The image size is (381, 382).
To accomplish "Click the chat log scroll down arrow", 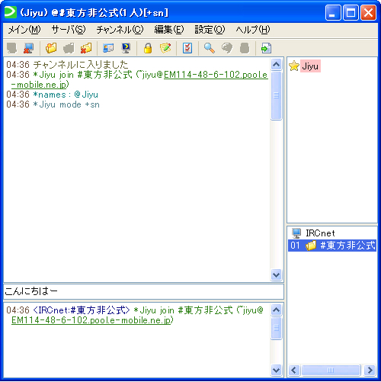I will pyautogui.click(x=276, y=274).
